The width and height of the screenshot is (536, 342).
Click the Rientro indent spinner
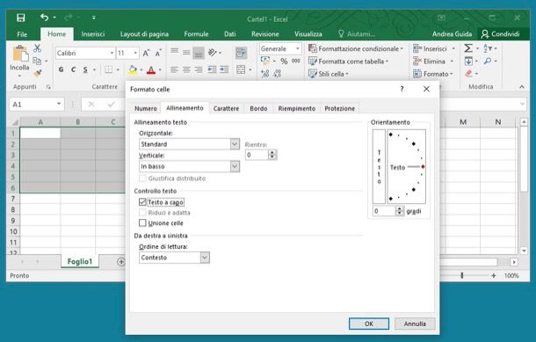(x=272, y=155)
